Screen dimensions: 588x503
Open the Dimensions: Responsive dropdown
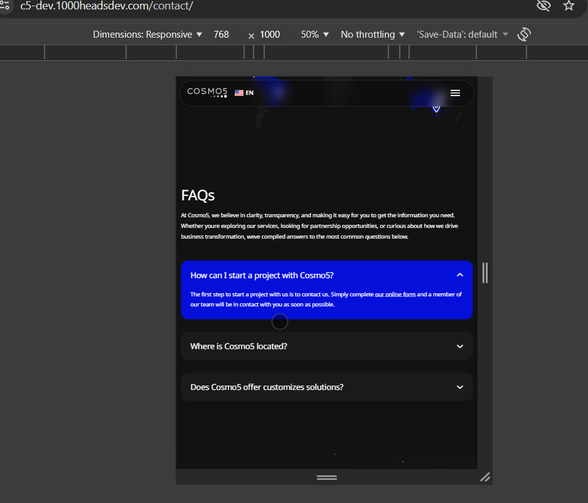coord(147,35)
